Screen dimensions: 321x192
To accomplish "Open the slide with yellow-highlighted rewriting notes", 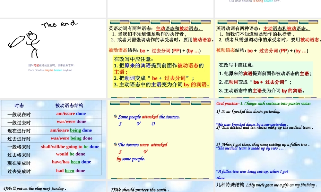I will (160, 72).
